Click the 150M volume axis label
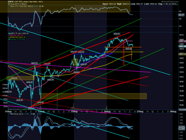The height and width of the screenshot is (140, 186). pyautogui.click(x=5, y=88)
